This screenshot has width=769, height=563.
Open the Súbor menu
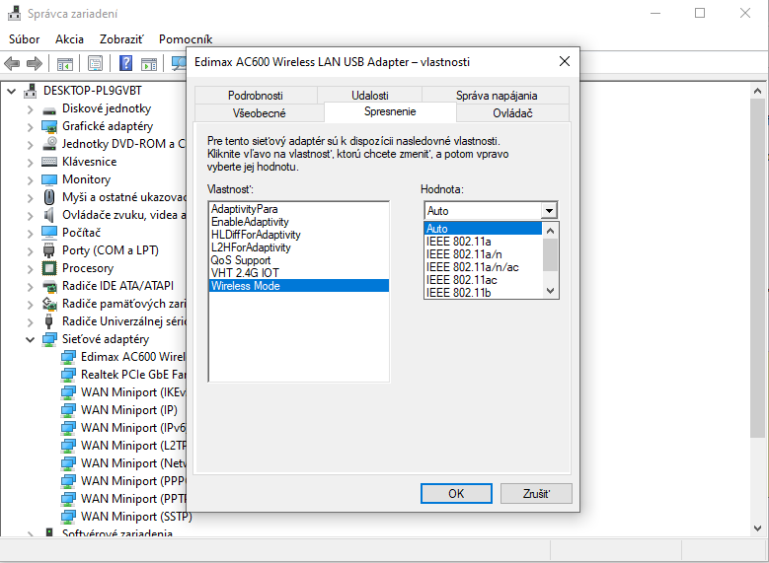[x=24, y=39]
